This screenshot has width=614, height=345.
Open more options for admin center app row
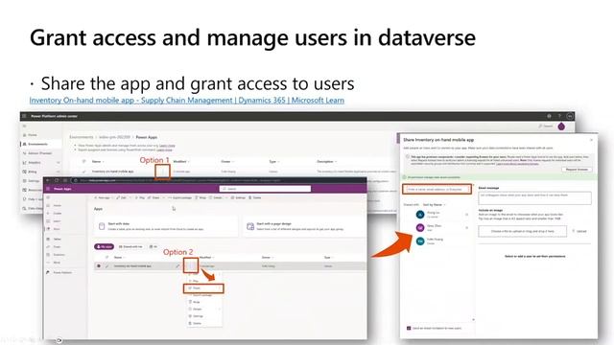coord(162,172)
